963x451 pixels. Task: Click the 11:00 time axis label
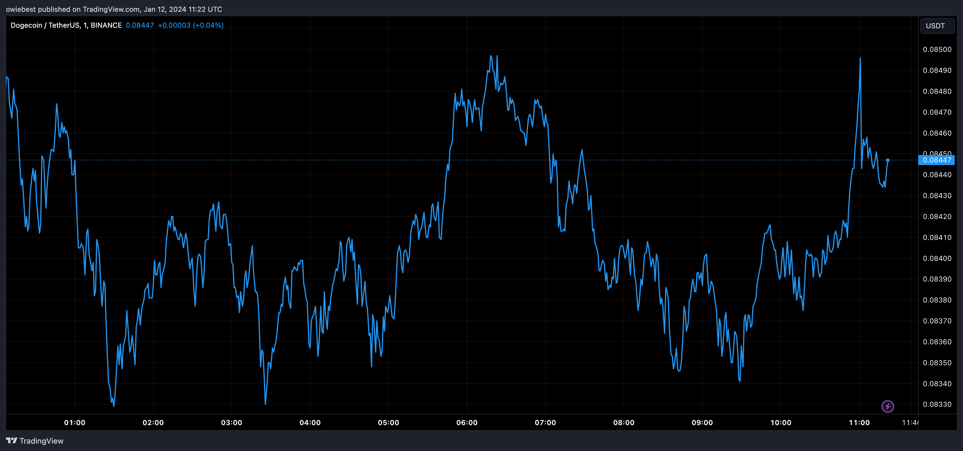[x=859, y=423]
